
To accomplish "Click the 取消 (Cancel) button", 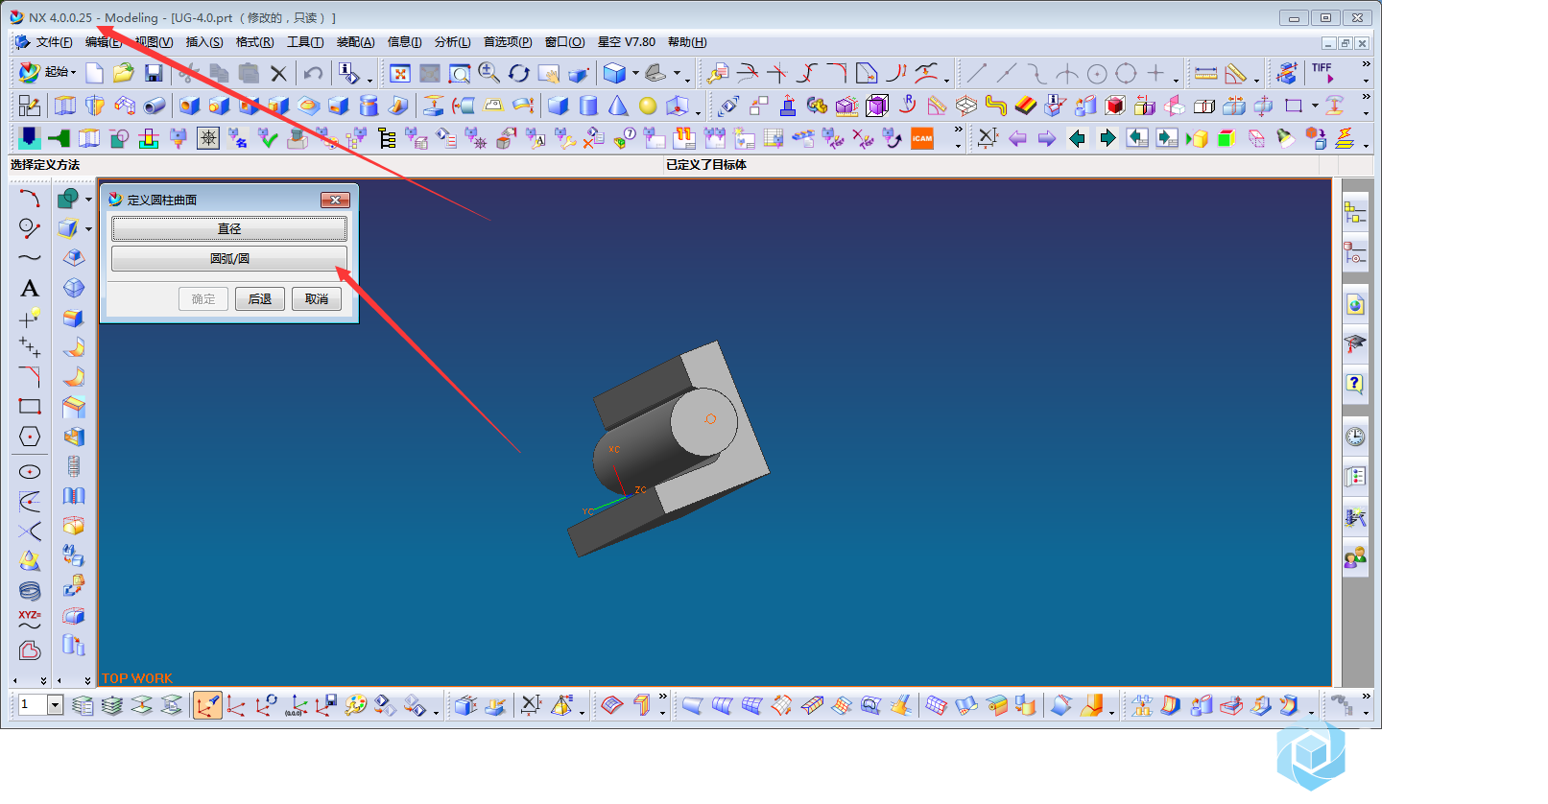I will point(317,299).
